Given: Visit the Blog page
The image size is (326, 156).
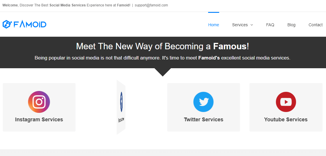Looking at the screenshot, I should [x=291, y=25].
